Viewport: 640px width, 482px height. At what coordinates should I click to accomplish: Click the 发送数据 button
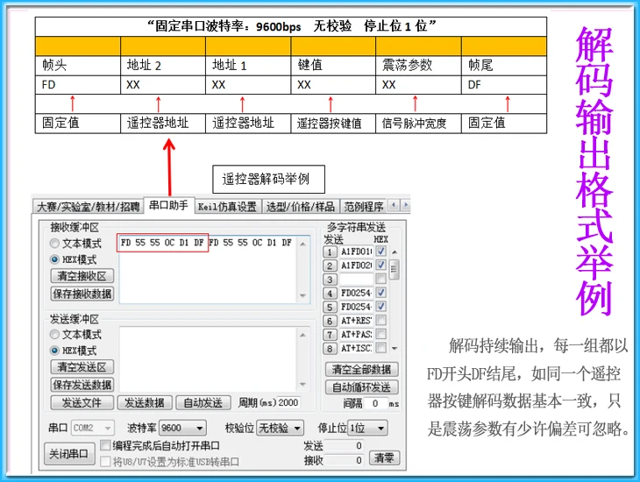[x=145, y=403]
